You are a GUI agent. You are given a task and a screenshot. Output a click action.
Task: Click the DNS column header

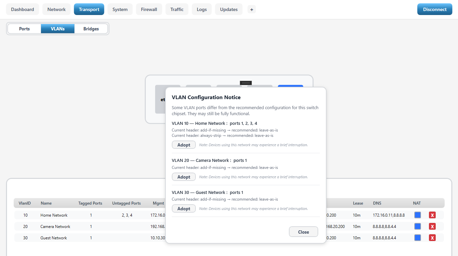pos(377,203)
